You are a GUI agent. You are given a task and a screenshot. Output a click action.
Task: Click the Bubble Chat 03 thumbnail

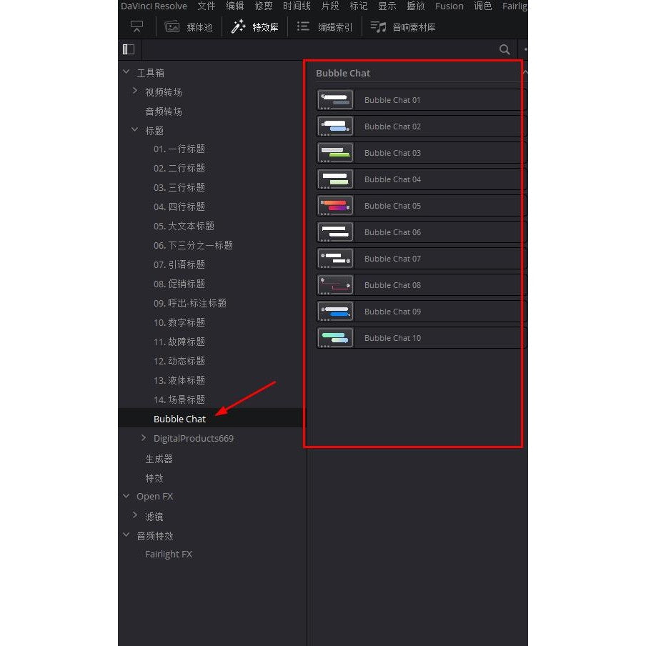tap(335, 153)
